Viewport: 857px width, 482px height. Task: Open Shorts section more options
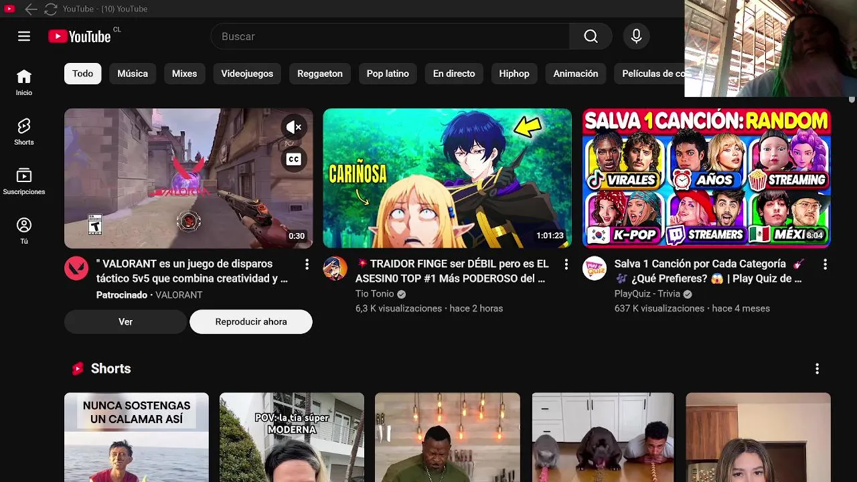click(x=817, y=369)
